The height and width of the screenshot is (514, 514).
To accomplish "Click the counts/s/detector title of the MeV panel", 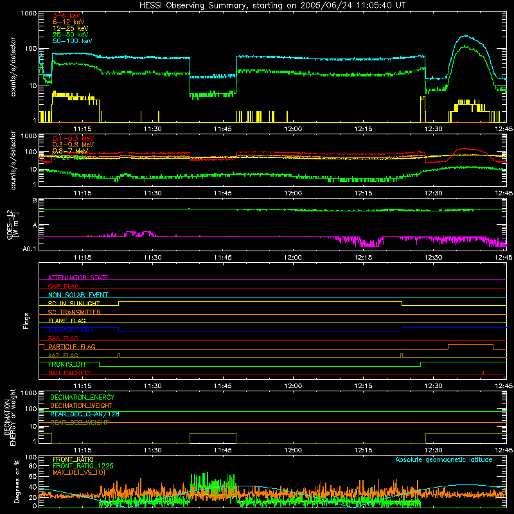I will [13, 160].
